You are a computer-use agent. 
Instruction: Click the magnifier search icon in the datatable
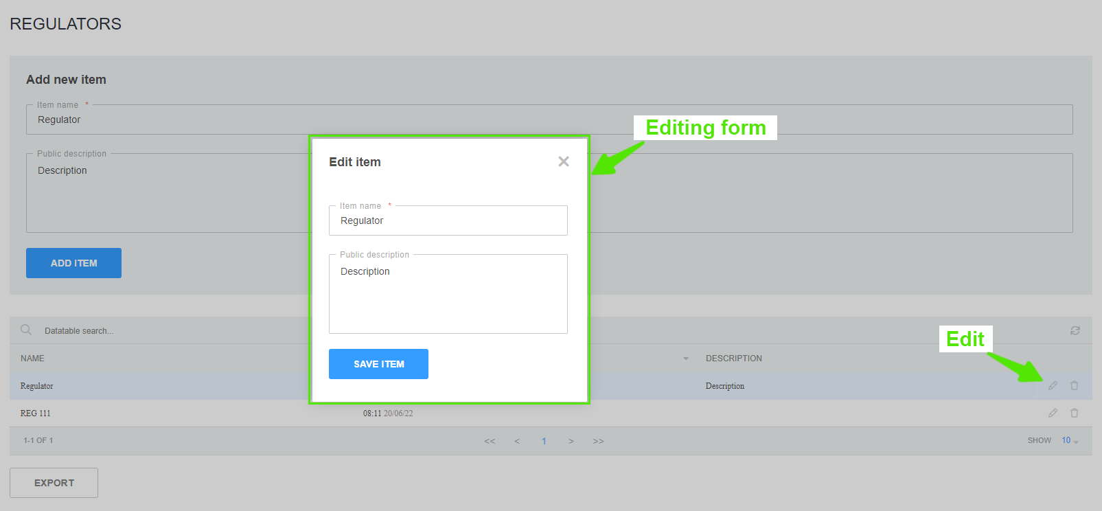26,330
